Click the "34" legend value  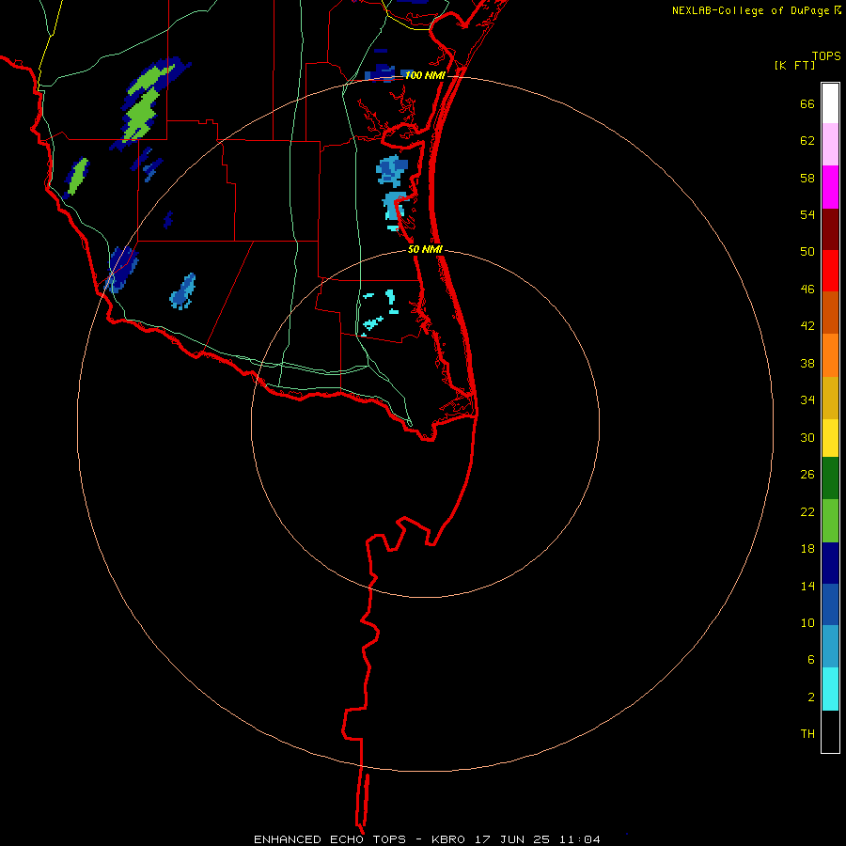click(807, 400)
